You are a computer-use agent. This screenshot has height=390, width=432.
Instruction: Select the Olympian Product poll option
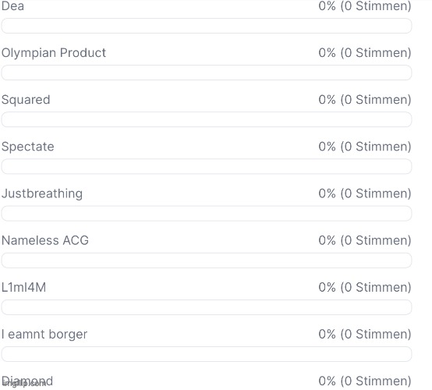click(54, 52)
